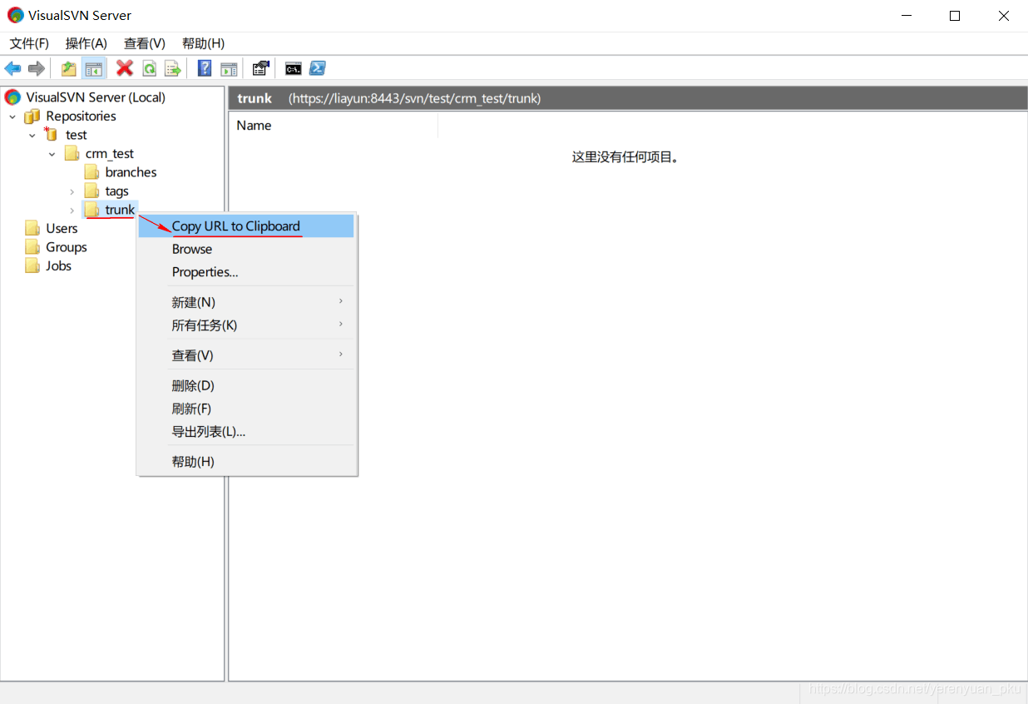Image resolution: width=1028 pixels, height=704 pixels.
Task: Click the Name column header
Action: pos(333,126)
